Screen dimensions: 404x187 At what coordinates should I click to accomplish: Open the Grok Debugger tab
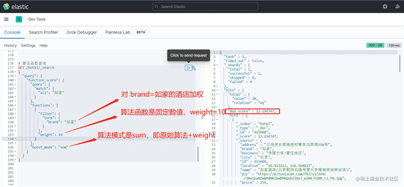pyautogui.click(x=82, y=32)
